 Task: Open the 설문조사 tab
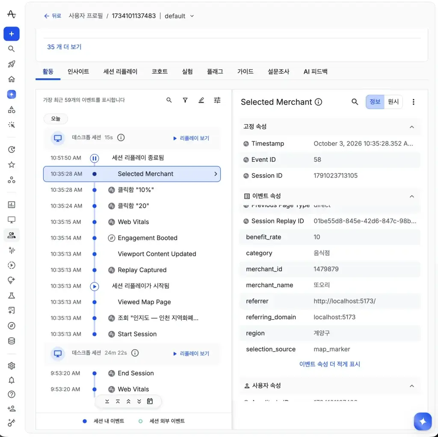pyautogui.click(x=278, y=71)
